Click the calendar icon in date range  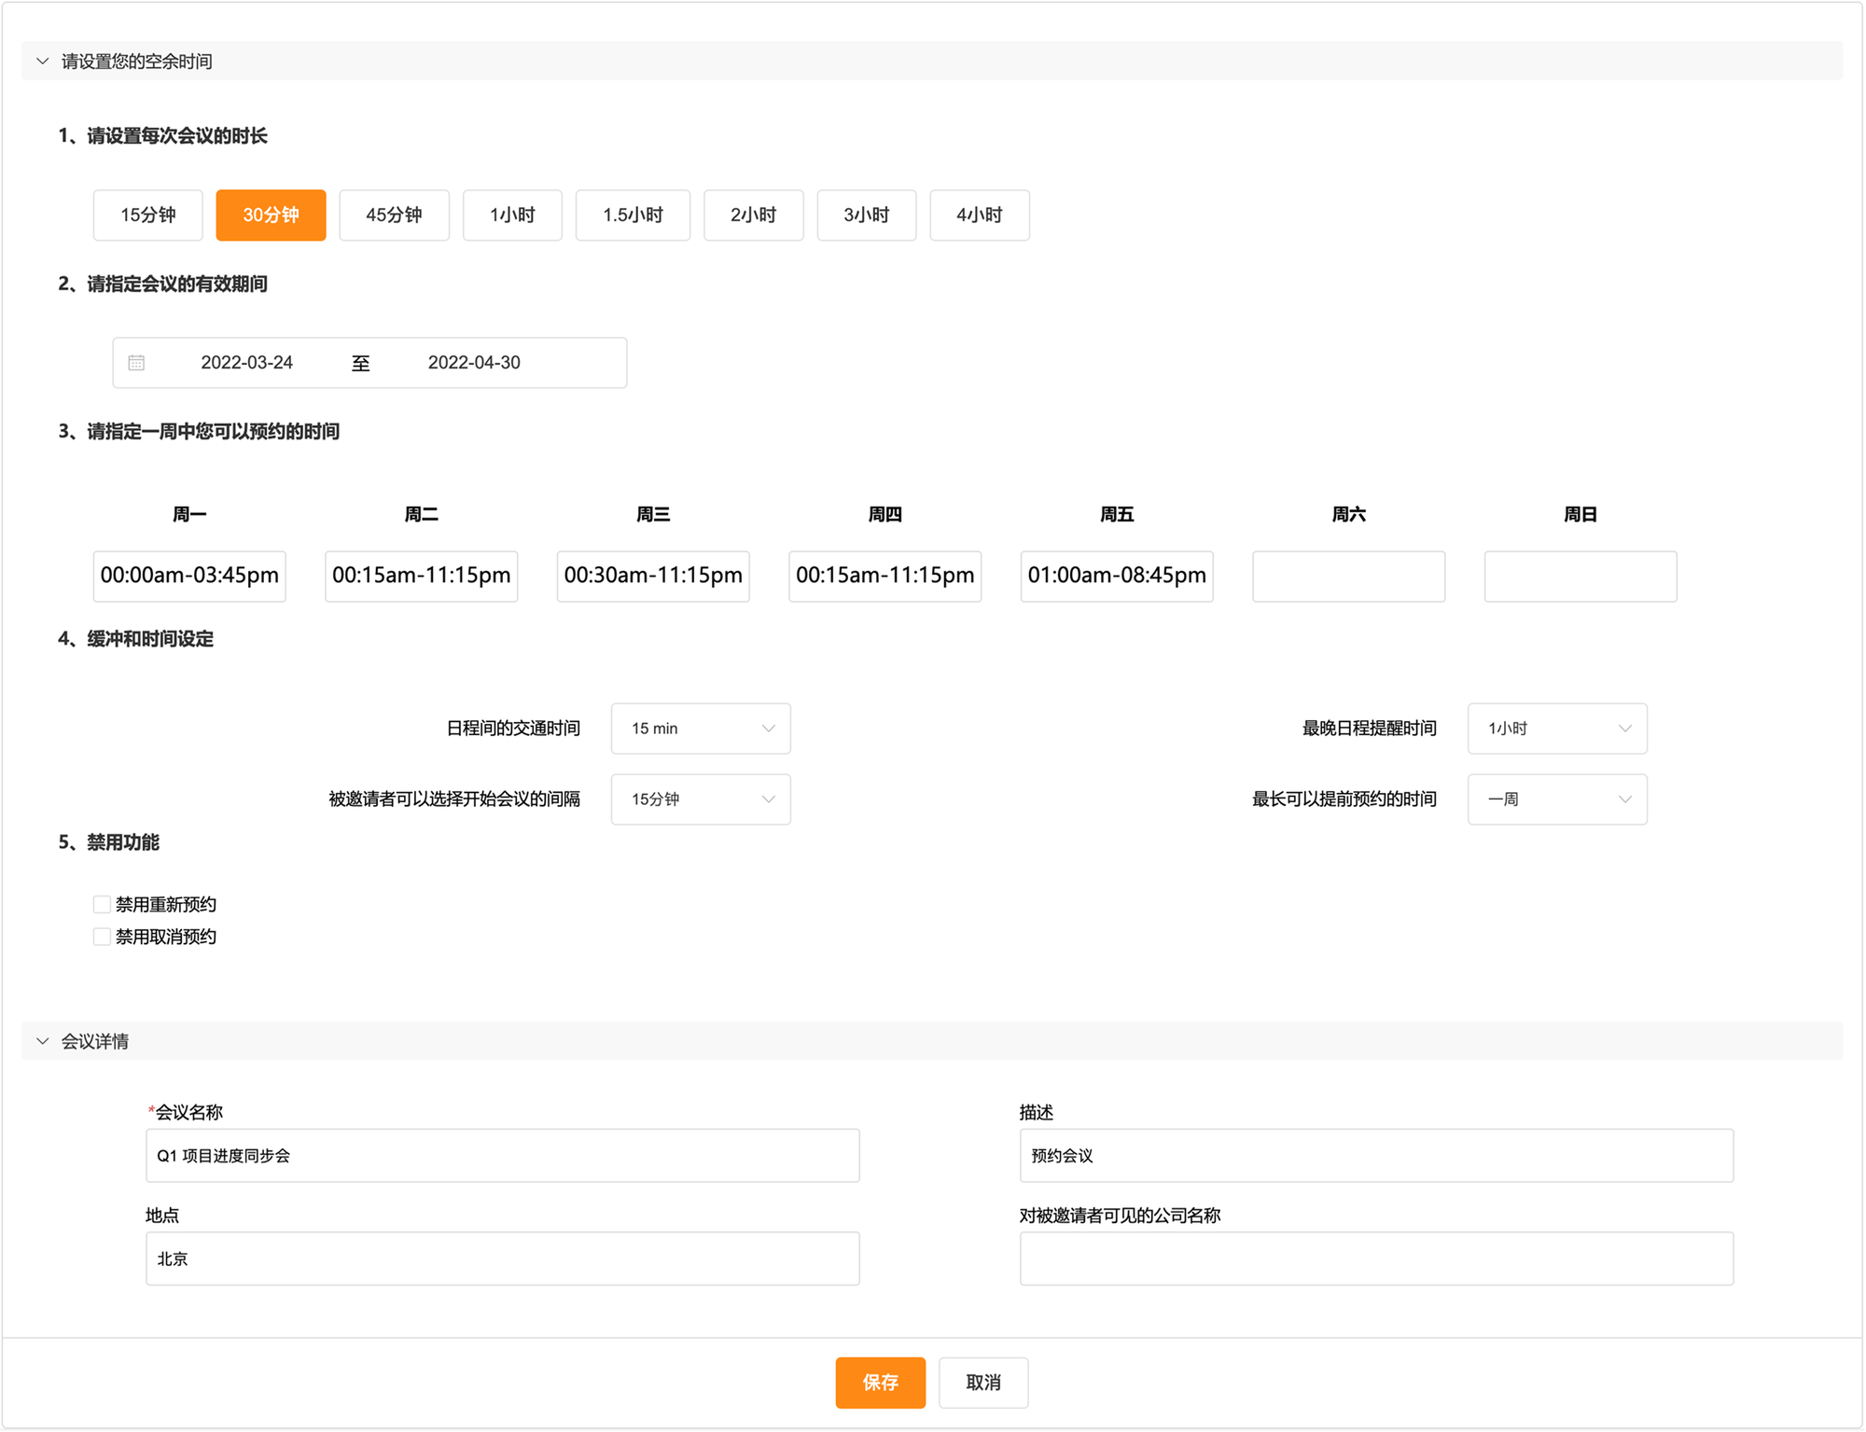tap(136, 363)
